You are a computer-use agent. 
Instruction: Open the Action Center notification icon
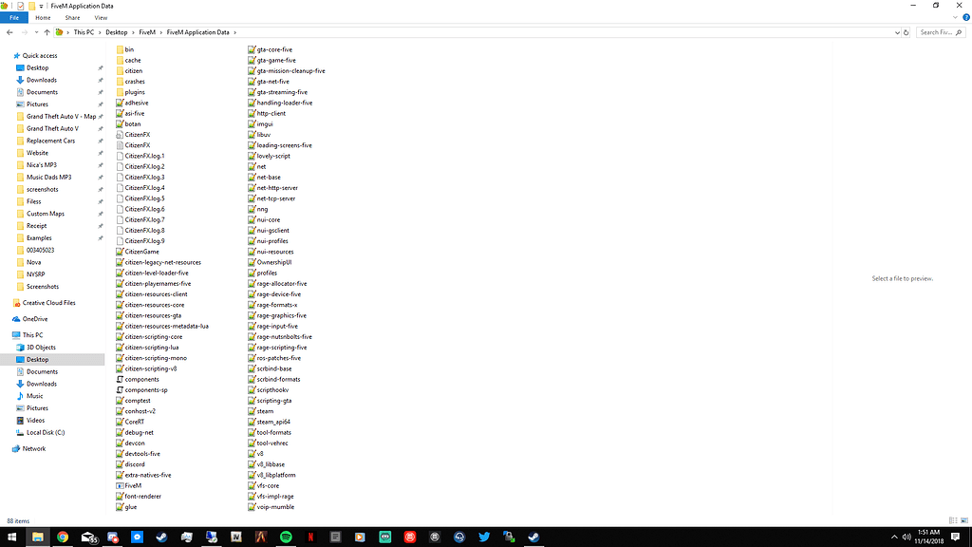[955, 538]
